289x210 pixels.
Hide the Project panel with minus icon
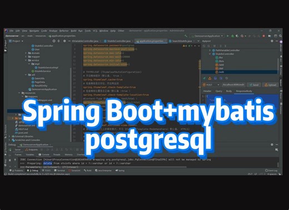coord(69,41)
